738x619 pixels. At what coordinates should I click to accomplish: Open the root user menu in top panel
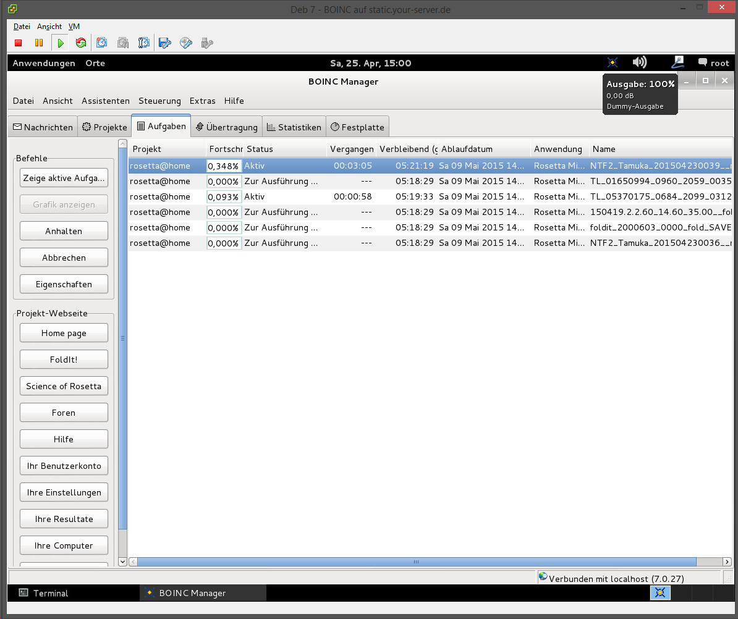click(713, 63)
